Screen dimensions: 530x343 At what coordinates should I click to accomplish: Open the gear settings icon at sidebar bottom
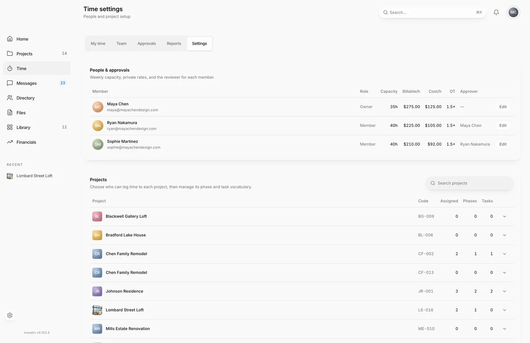pos(10,316)
